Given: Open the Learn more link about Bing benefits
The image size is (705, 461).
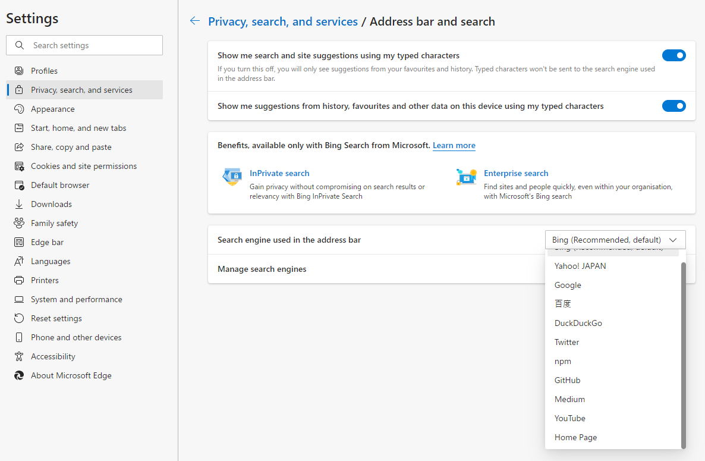Looking at the screenshot, I should pos(454,145).
